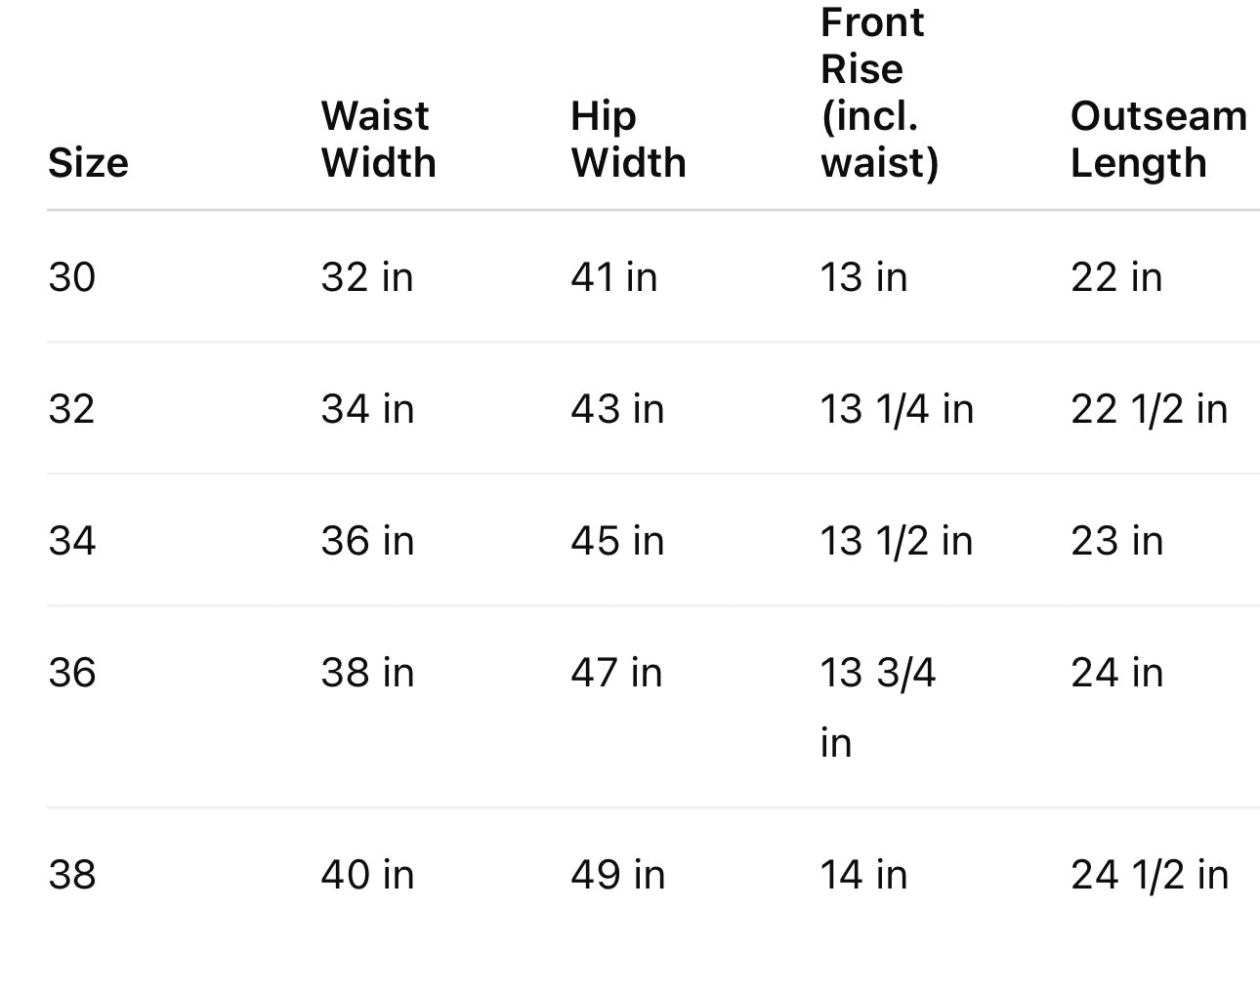Viewport: 1260px width, 993px height.
Task: Click the 36 in waist width cell
Action: (367, 541)
